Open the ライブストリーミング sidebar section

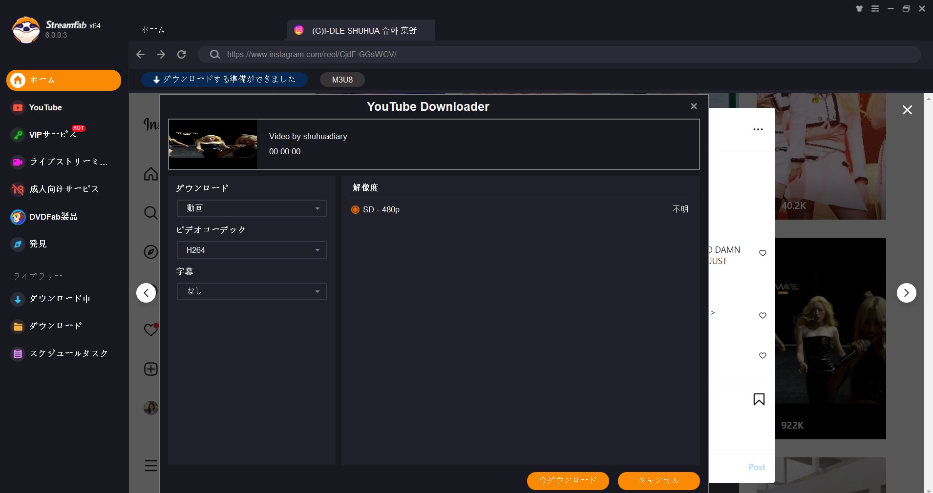coord(60,162)
